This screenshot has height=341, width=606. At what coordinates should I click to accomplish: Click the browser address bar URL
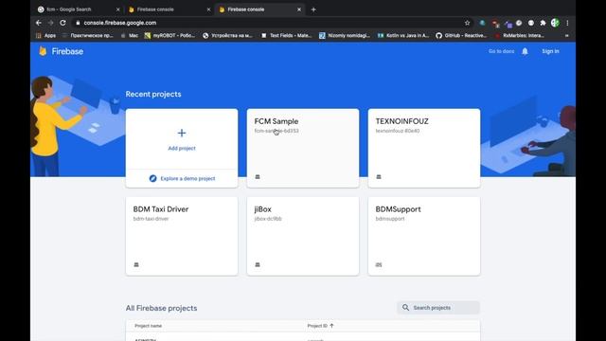120,23
